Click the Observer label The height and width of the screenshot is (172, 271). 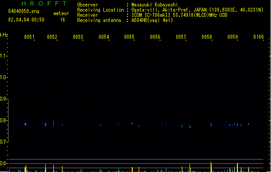87,5
